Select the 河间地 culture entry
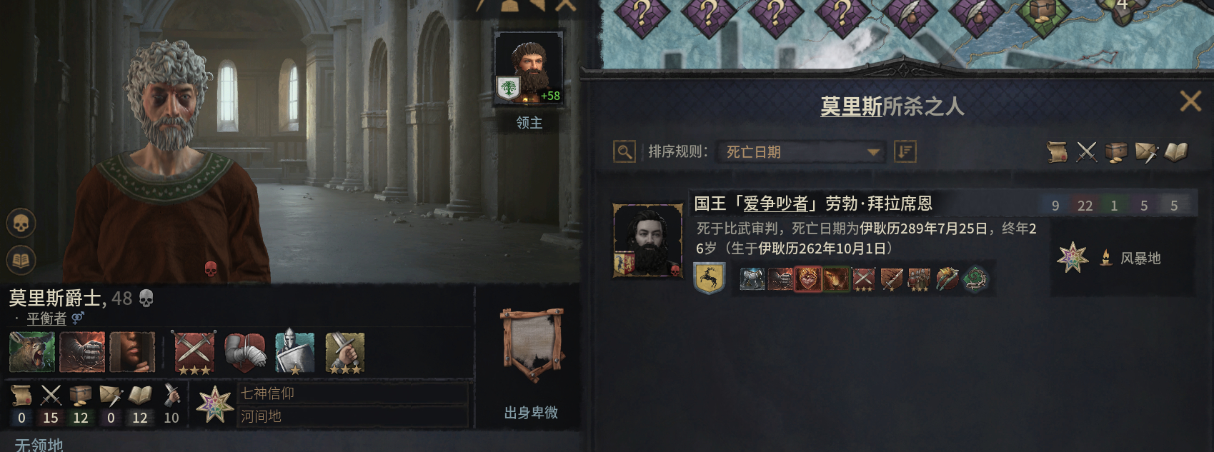Viewport: 1214px width, 452px height. point(352,416)
